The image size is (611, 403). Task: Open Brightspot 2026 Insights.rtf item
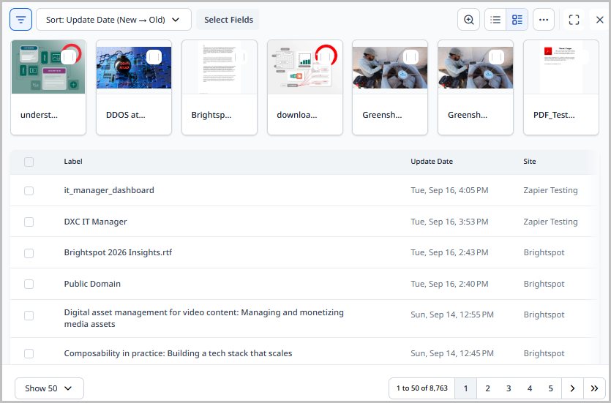(x=118, y=252)
